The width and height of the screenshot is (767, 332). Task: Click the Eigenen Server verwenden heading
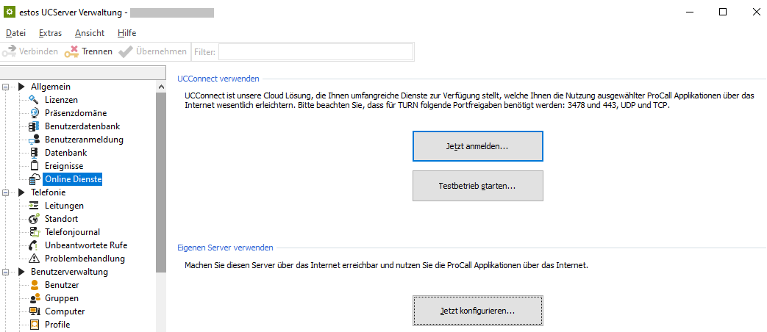pos(225,248)
